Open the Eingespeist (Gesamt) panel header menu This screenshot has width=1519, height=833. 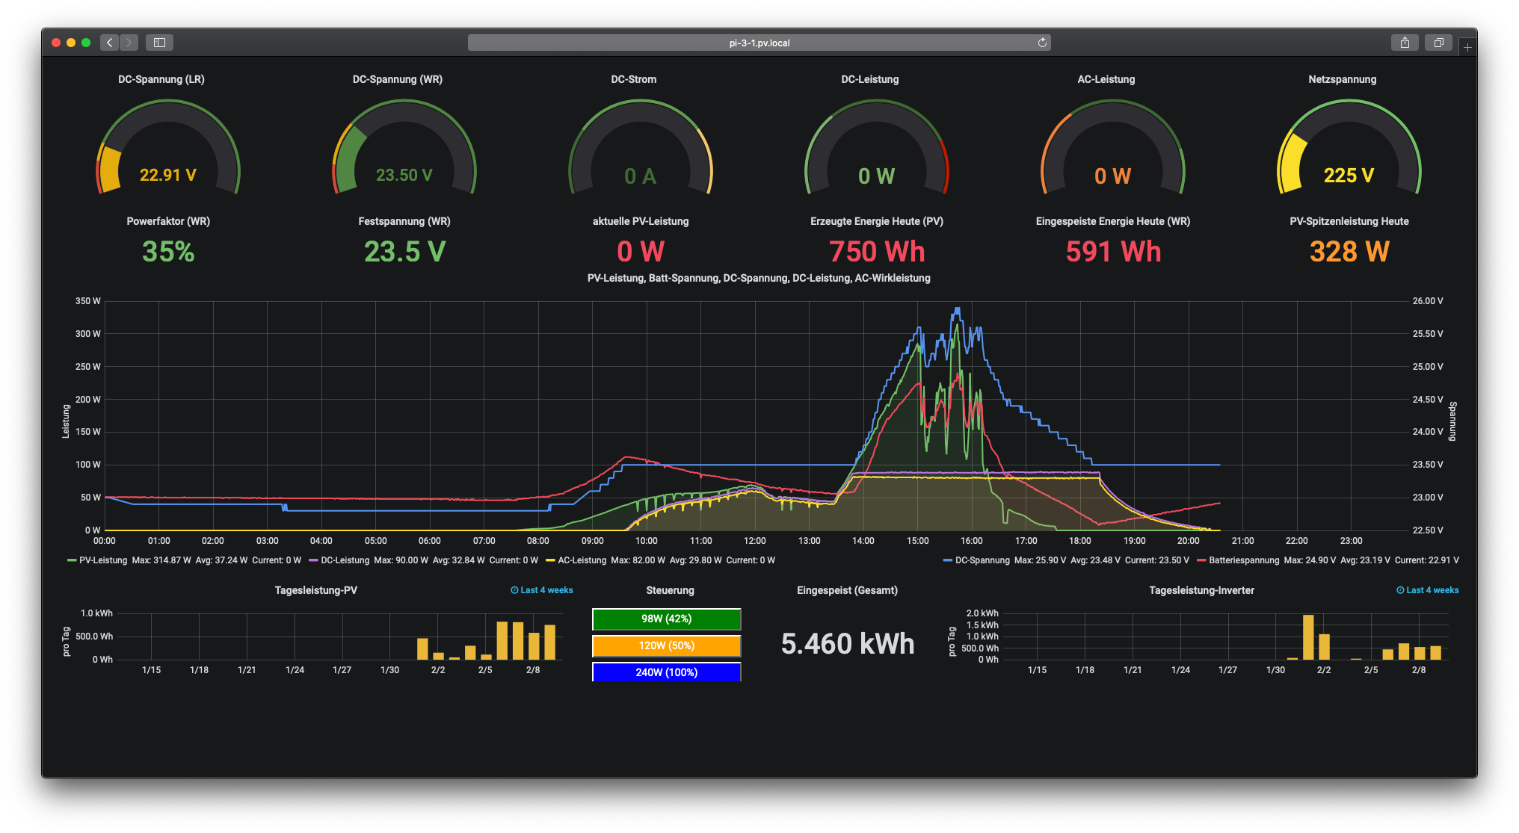tap(847, 590)
